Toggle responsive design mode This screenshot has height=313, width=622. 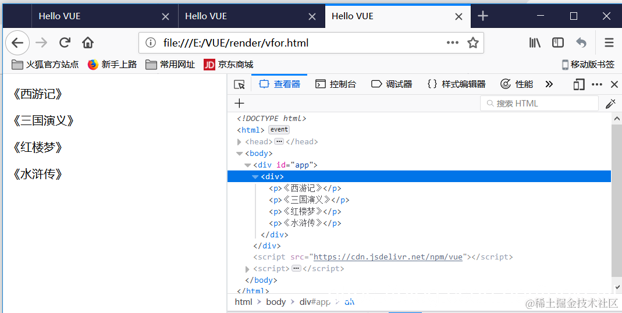[579, 84]
